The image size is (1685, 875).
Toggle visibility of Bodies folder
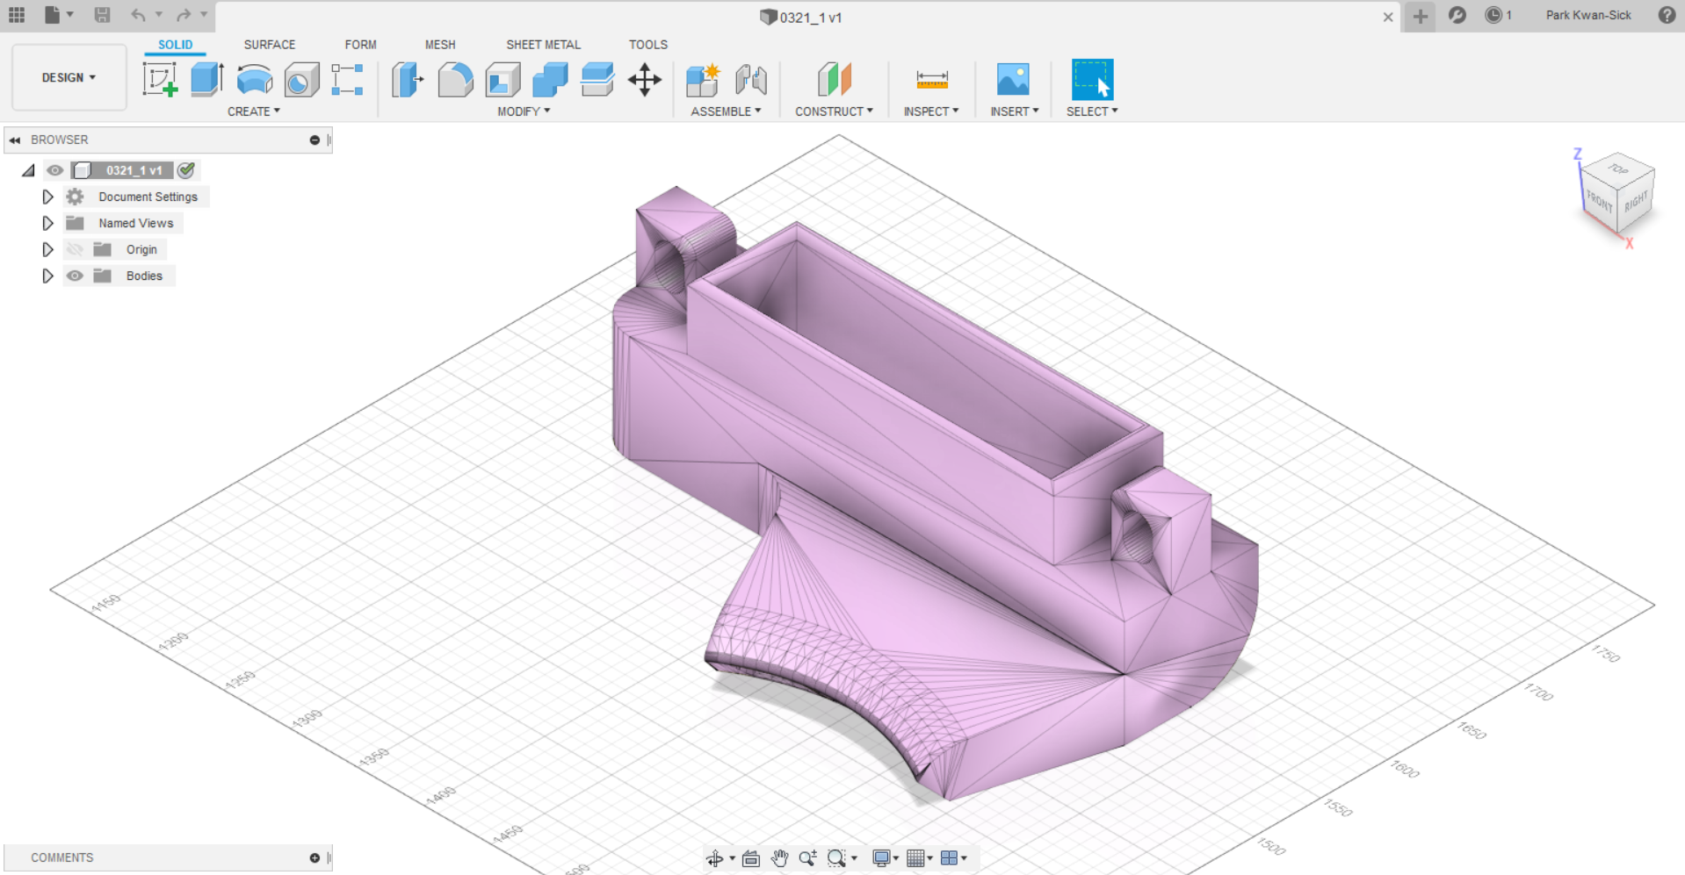[x=75, y=276]
